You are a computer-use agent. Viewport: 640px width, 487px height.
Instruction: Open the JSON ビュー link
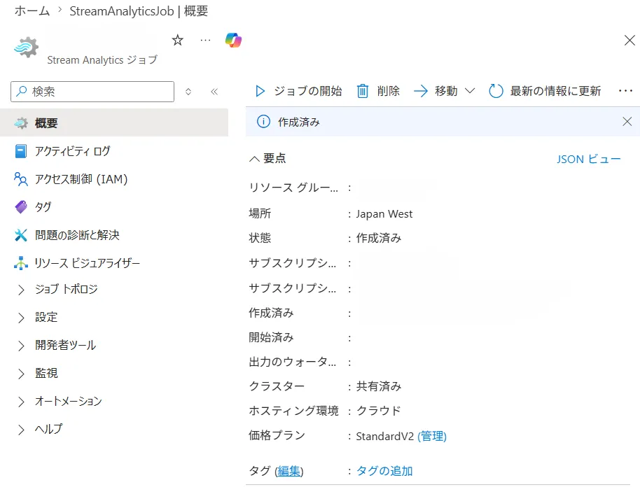589,159
